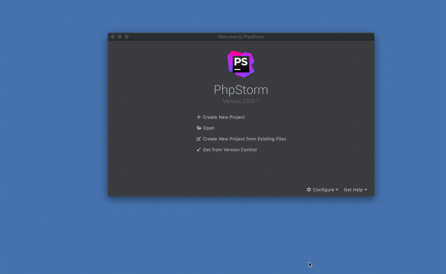
Task: Select the Open text link
Action: (209, 128)
